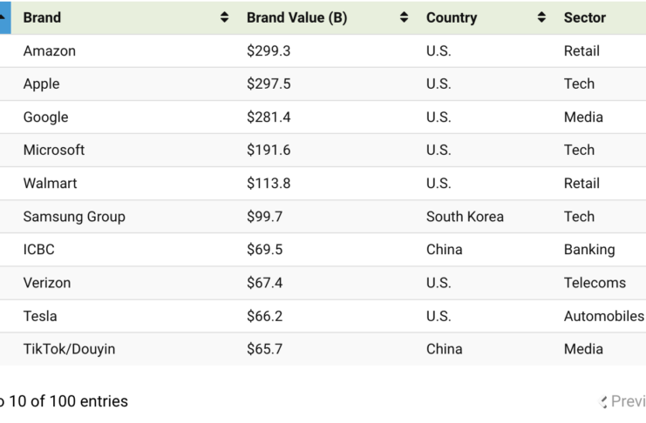Image resolution: width=646 pixels, height=423 pixels.
Task: Select the ICBC Banking sector cell
Action: [589, 250]
